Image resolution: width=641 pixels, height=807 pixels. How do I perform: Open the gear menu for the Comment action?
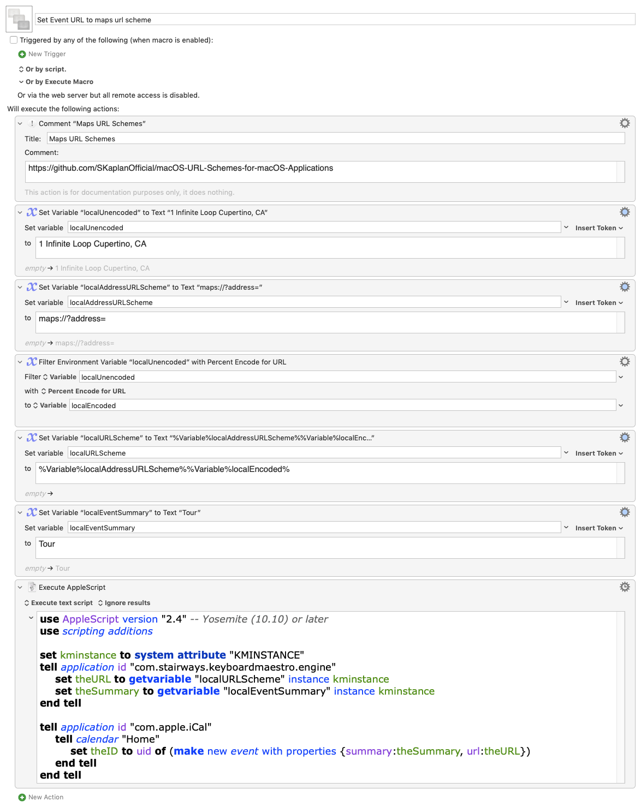(625, 123)
